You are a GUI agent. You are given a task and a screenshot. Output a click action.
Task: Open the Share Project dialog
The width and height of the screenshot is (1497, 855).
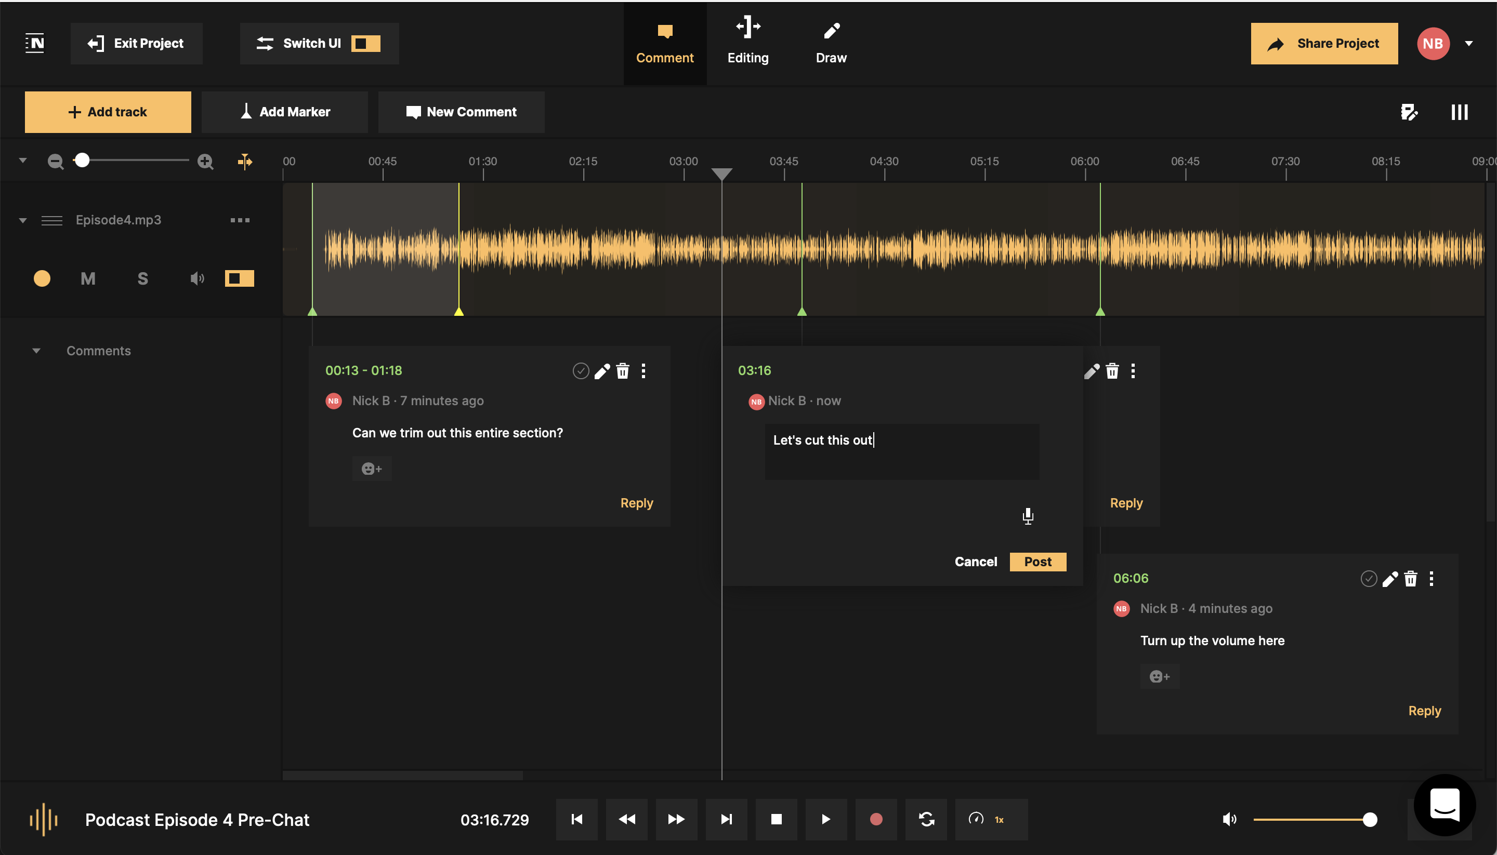click(x=1324, y=43)
